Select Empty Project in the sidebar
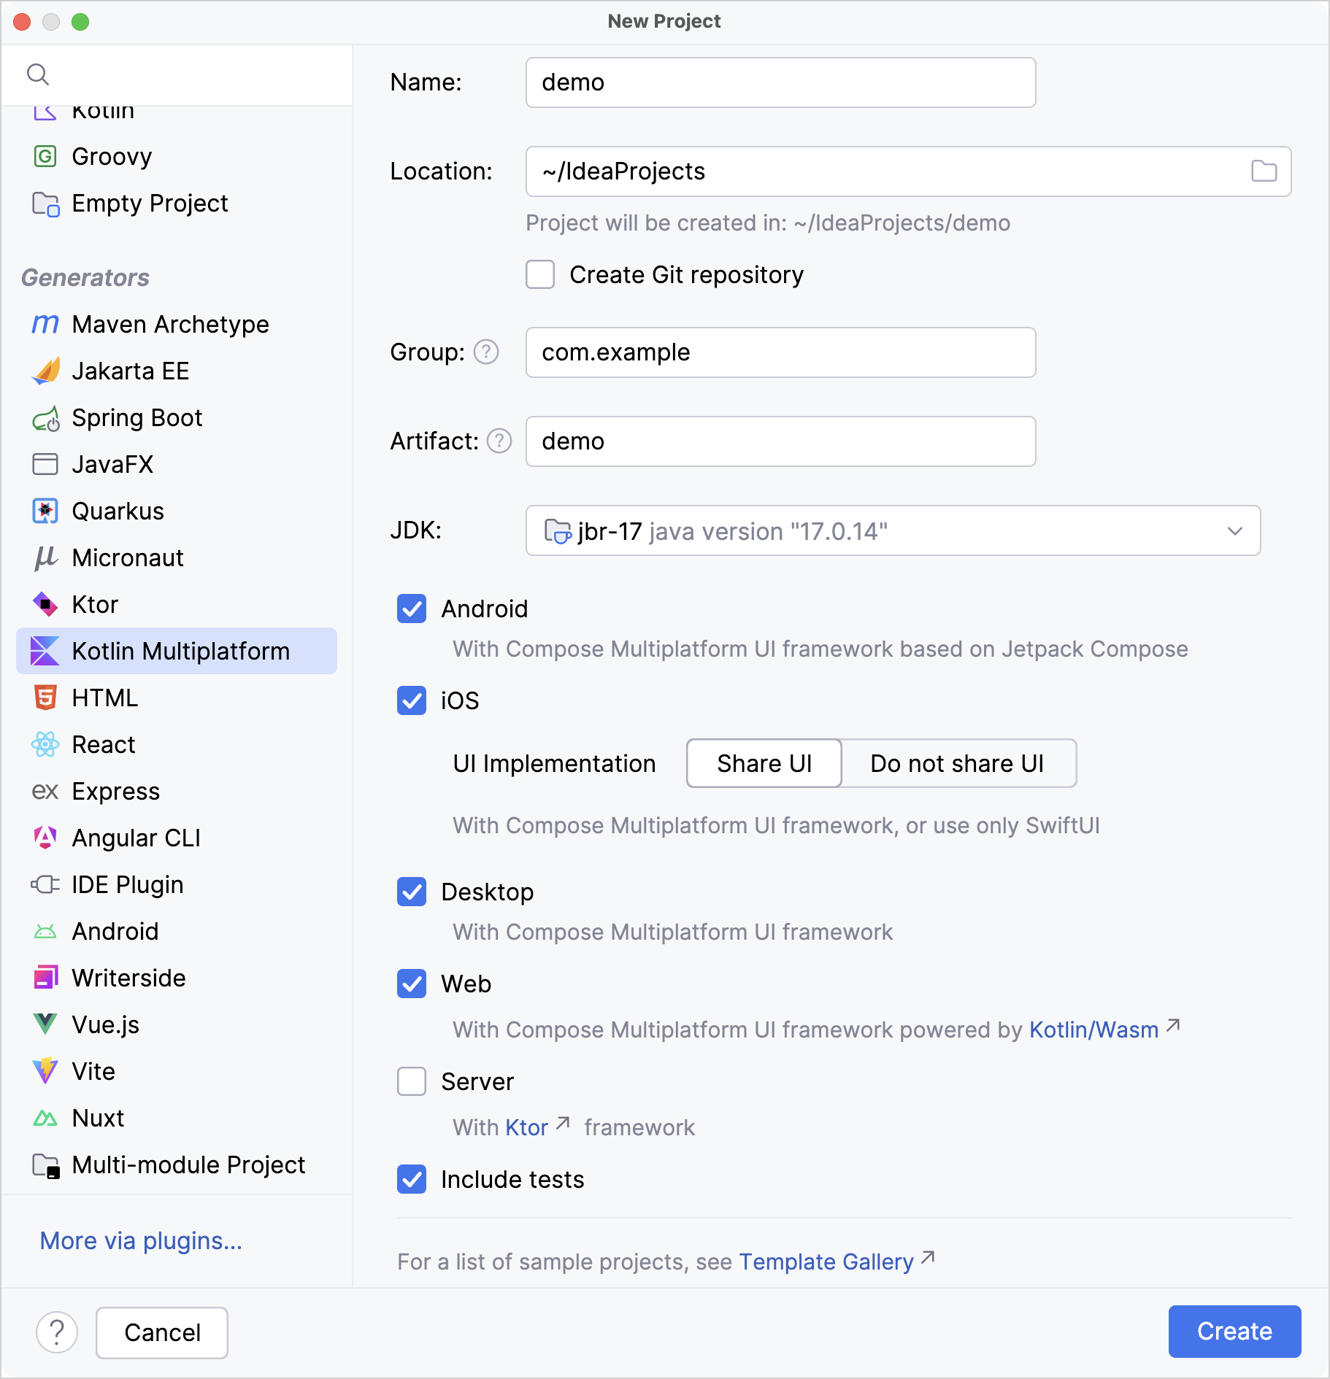 (x=149, y=203)
